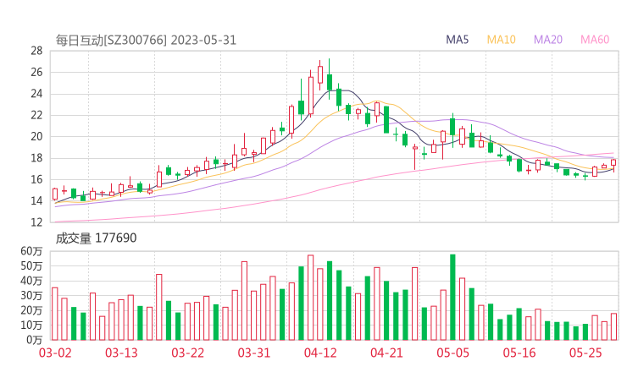This screenshot has width=627, height=372.
Task: Click the 03-13 date axis label
Action: pyautogui.click(x=121, y=353)
